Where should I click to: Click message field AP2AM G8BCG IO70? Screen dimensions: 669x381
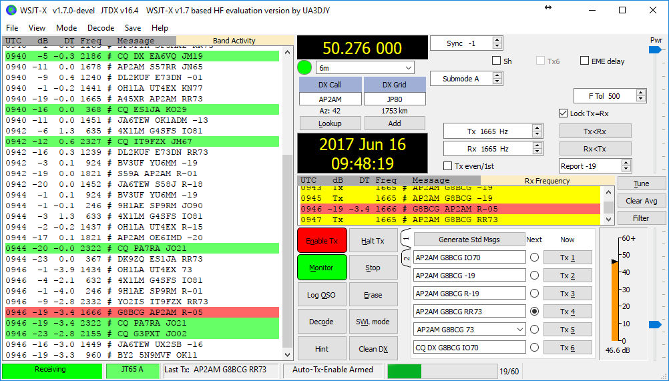pyautogui.click(x=469, y=258)
